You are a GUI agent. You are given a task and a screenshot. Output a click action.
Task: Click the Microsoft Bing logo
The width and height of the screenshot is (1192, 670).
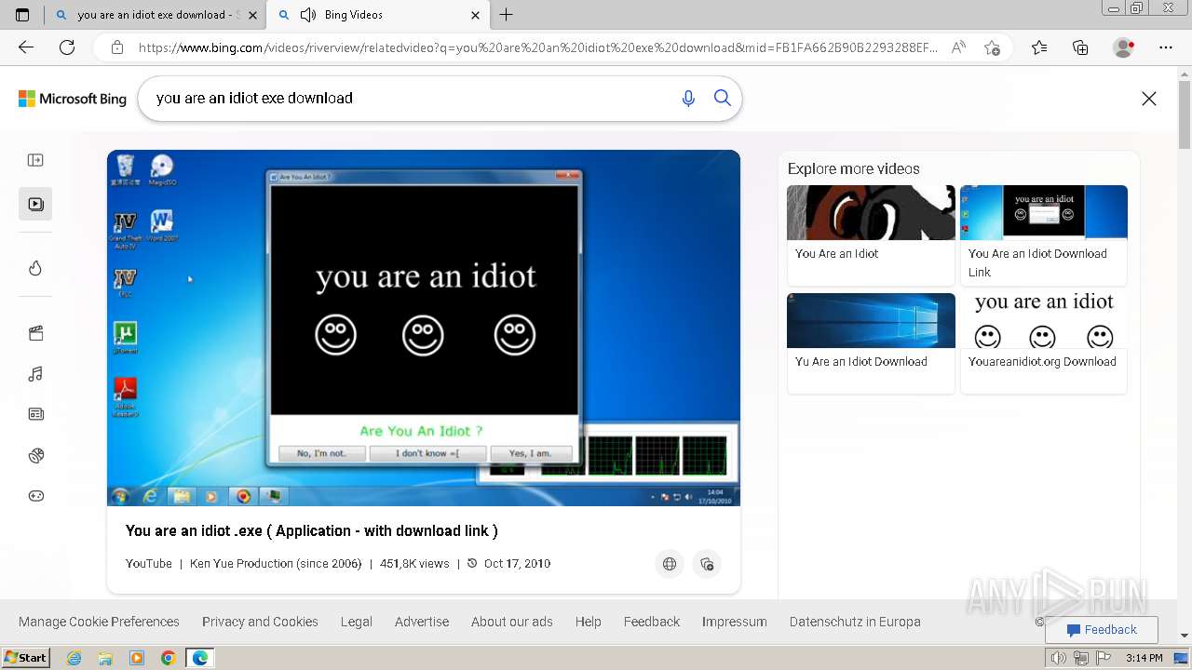73,99
